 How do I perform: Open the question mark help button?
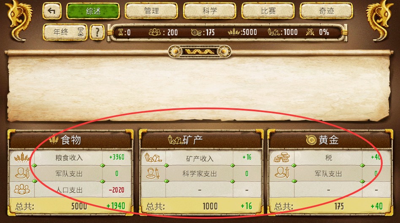[x=97, y=32]
